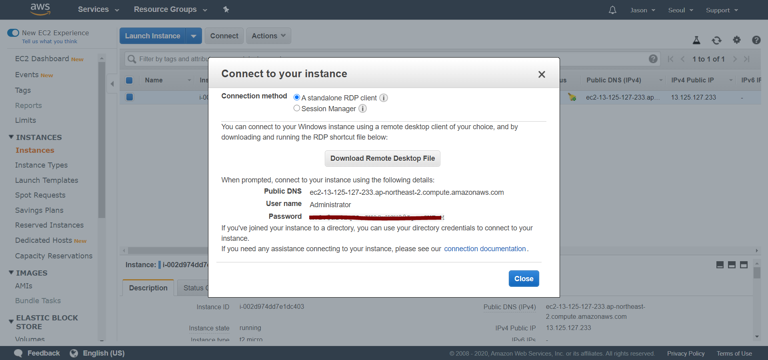768x360 pixels.
Task: Open the table settings gear icon
Action: click(737, 40)
